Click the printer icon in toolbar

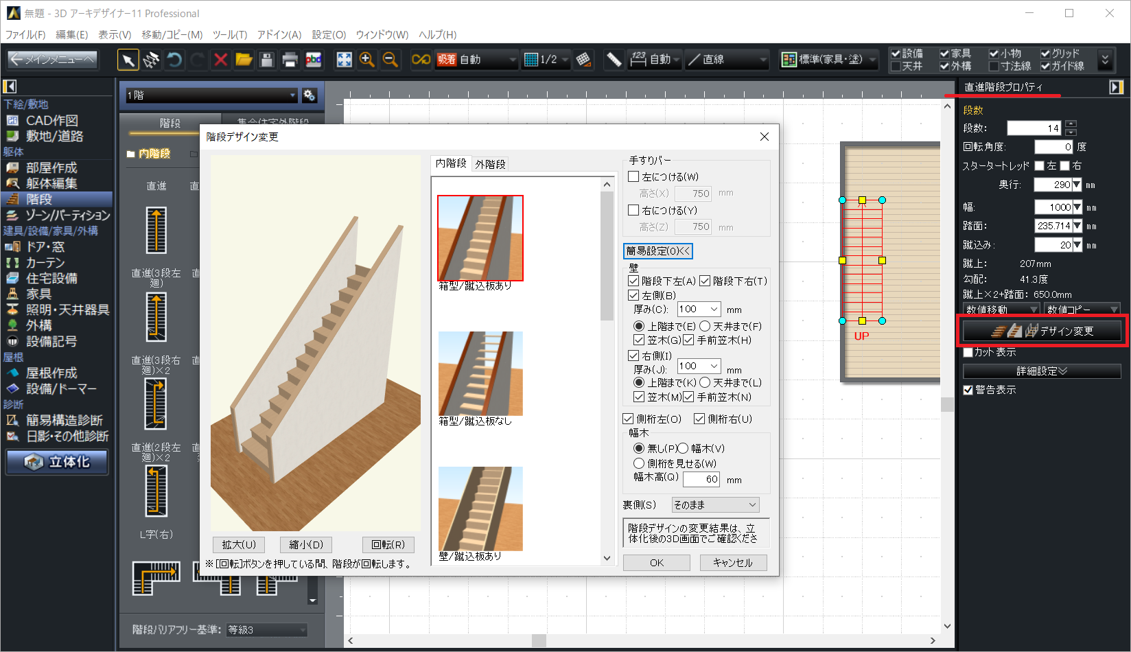click(x=290, y=60)
